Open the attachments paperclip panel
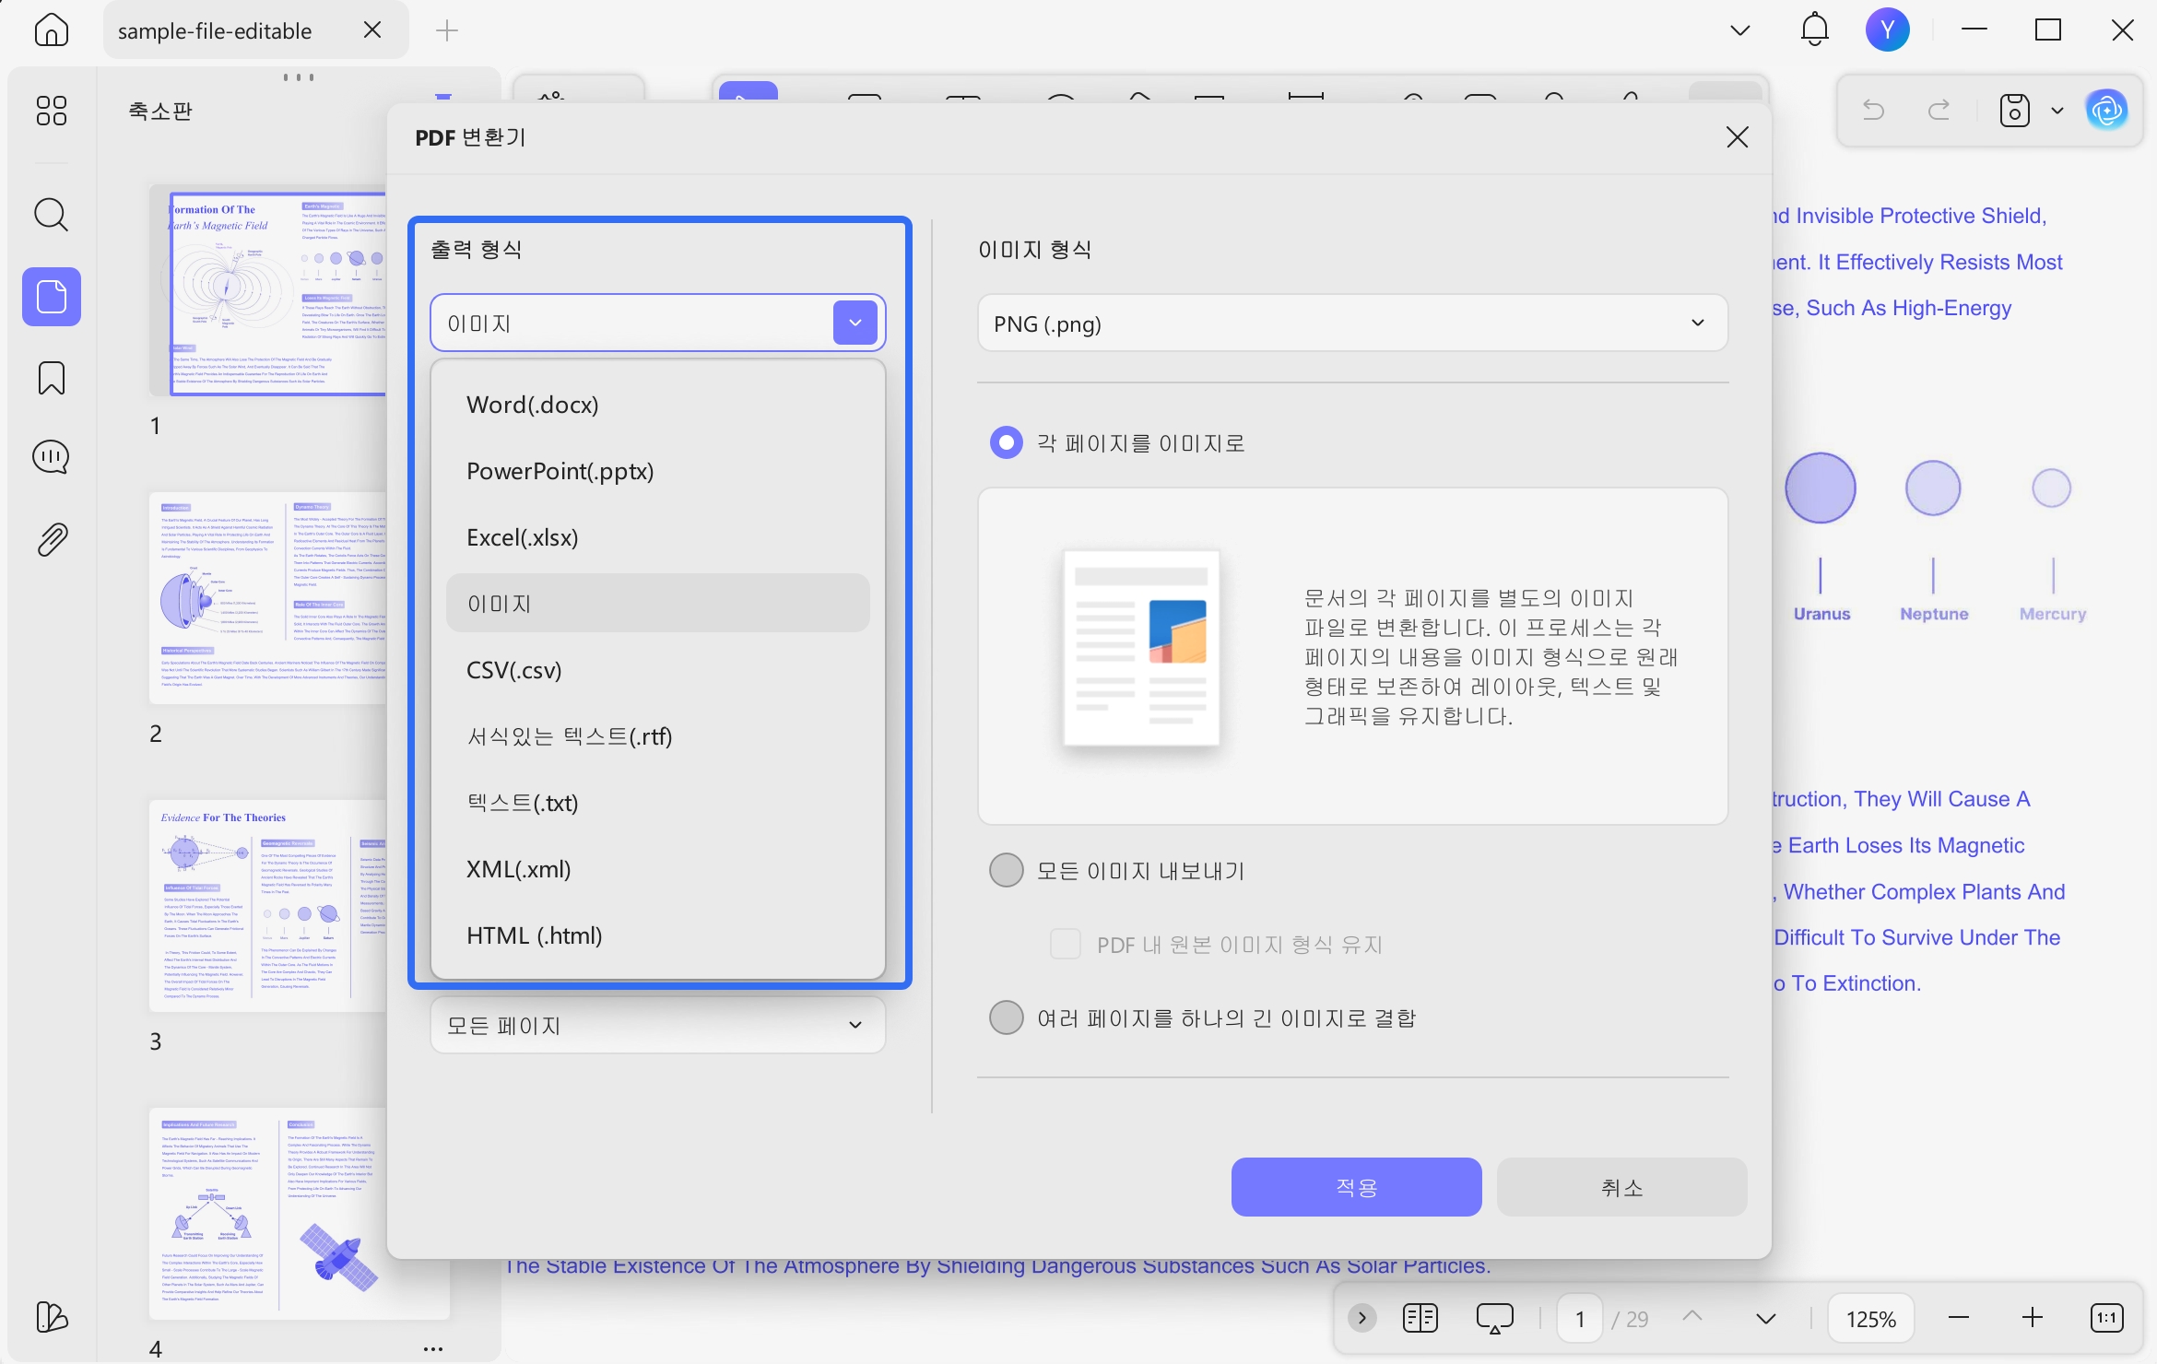Viewport: 2157px width, 1364px height. pos(53,539)
